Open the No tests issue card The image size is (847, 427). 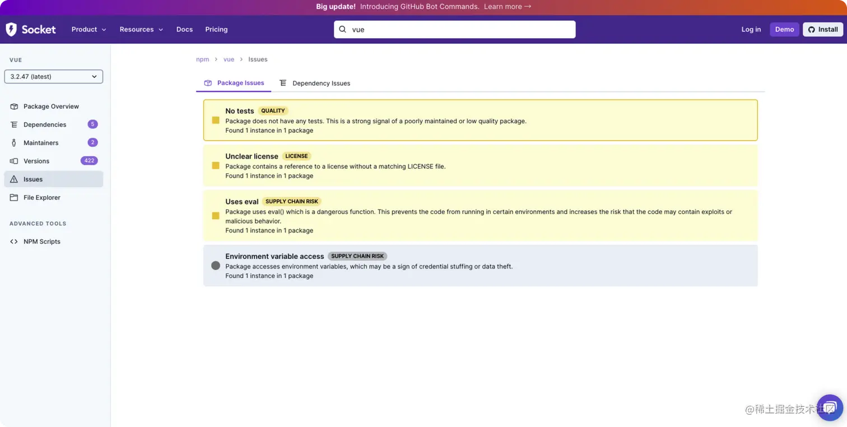pyautogui.click(x=481, y=120)
